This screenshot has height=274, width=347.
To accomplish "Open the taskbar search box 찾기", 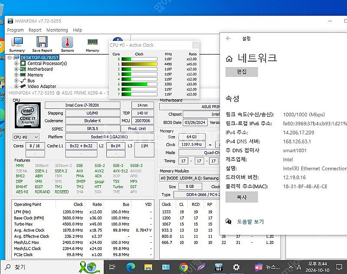I will pyautogui.click(x=53, y=267).
